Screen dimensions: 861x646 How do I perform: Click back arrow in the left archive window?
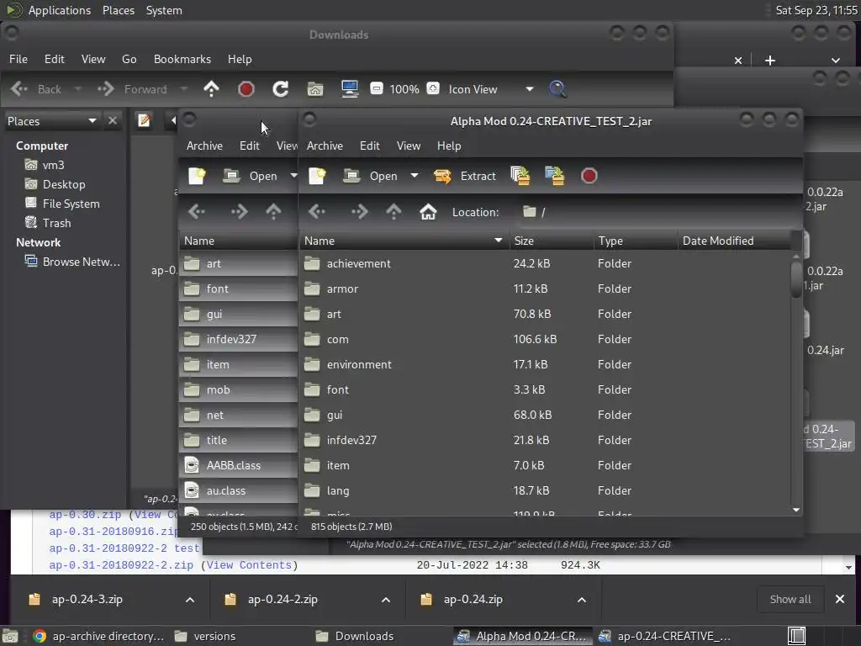point(197,211)
